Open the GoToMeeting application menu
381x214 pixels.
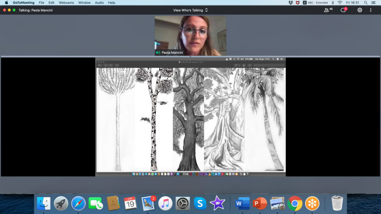click(x=24, y=3)
